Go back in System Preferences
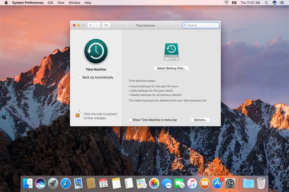The height and width of the screenshot is (192, 289). (91, 25)
